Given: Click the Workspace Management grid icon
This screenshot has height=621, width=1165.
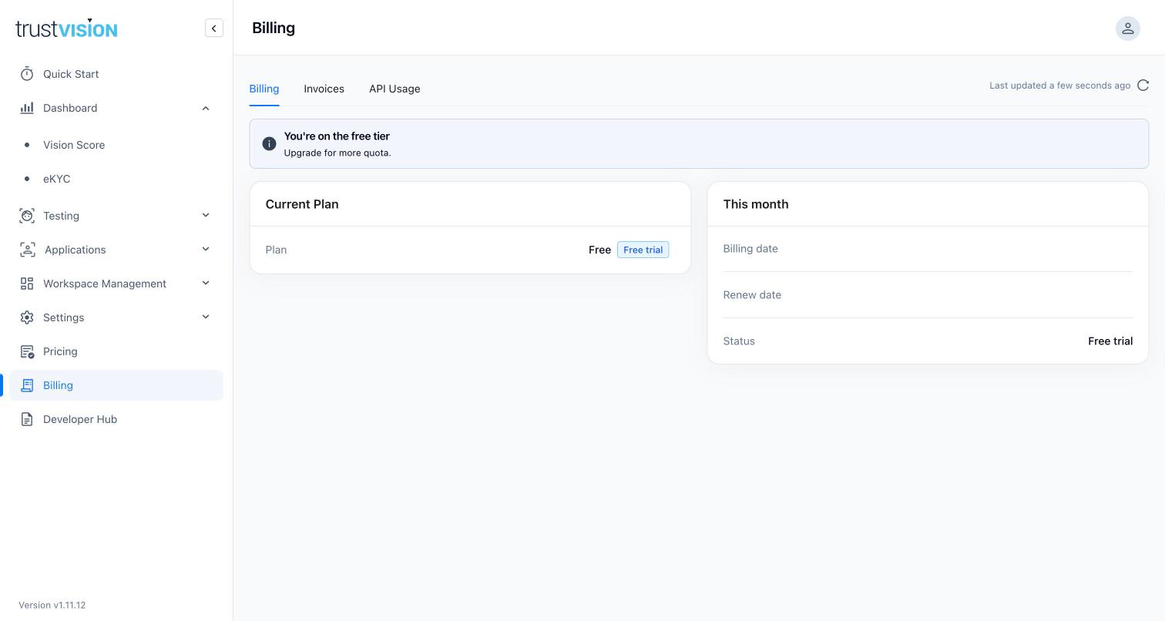Looking at the screenshot, I should click(27, 284).
